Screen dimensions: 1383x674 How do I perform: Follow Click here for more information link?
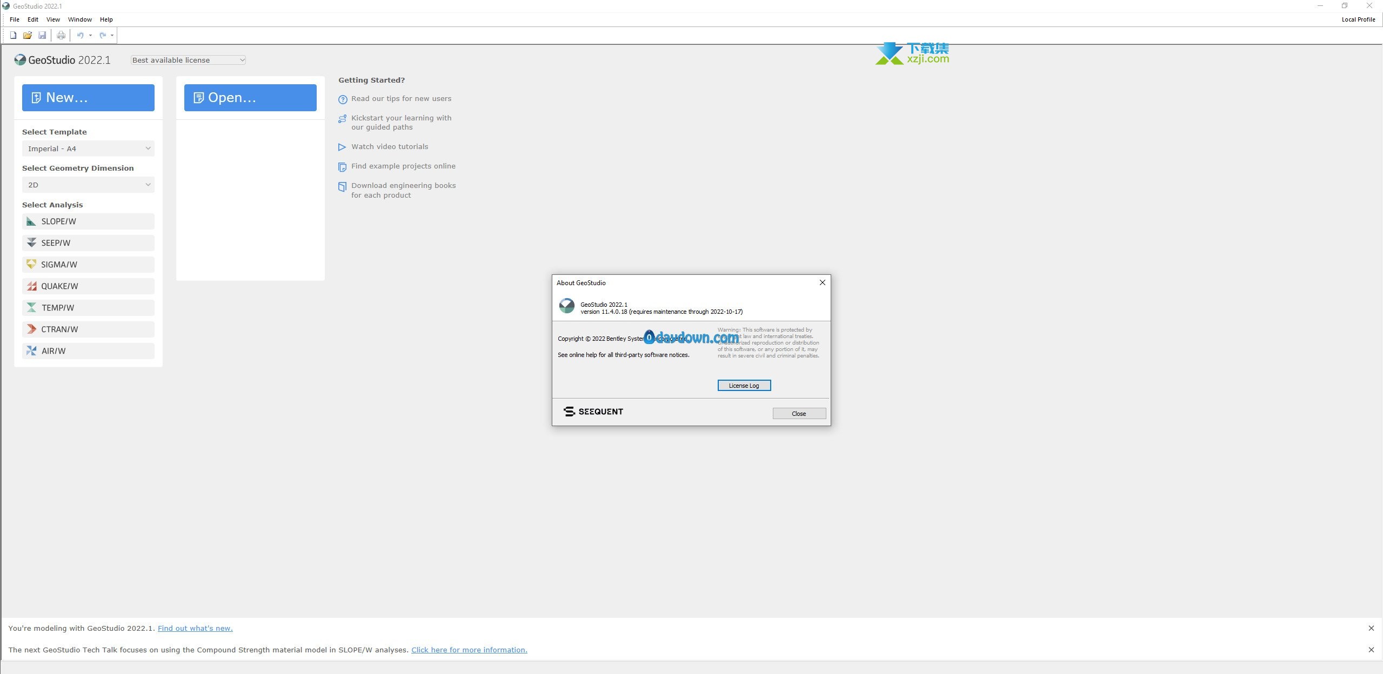tap(469, 650)
